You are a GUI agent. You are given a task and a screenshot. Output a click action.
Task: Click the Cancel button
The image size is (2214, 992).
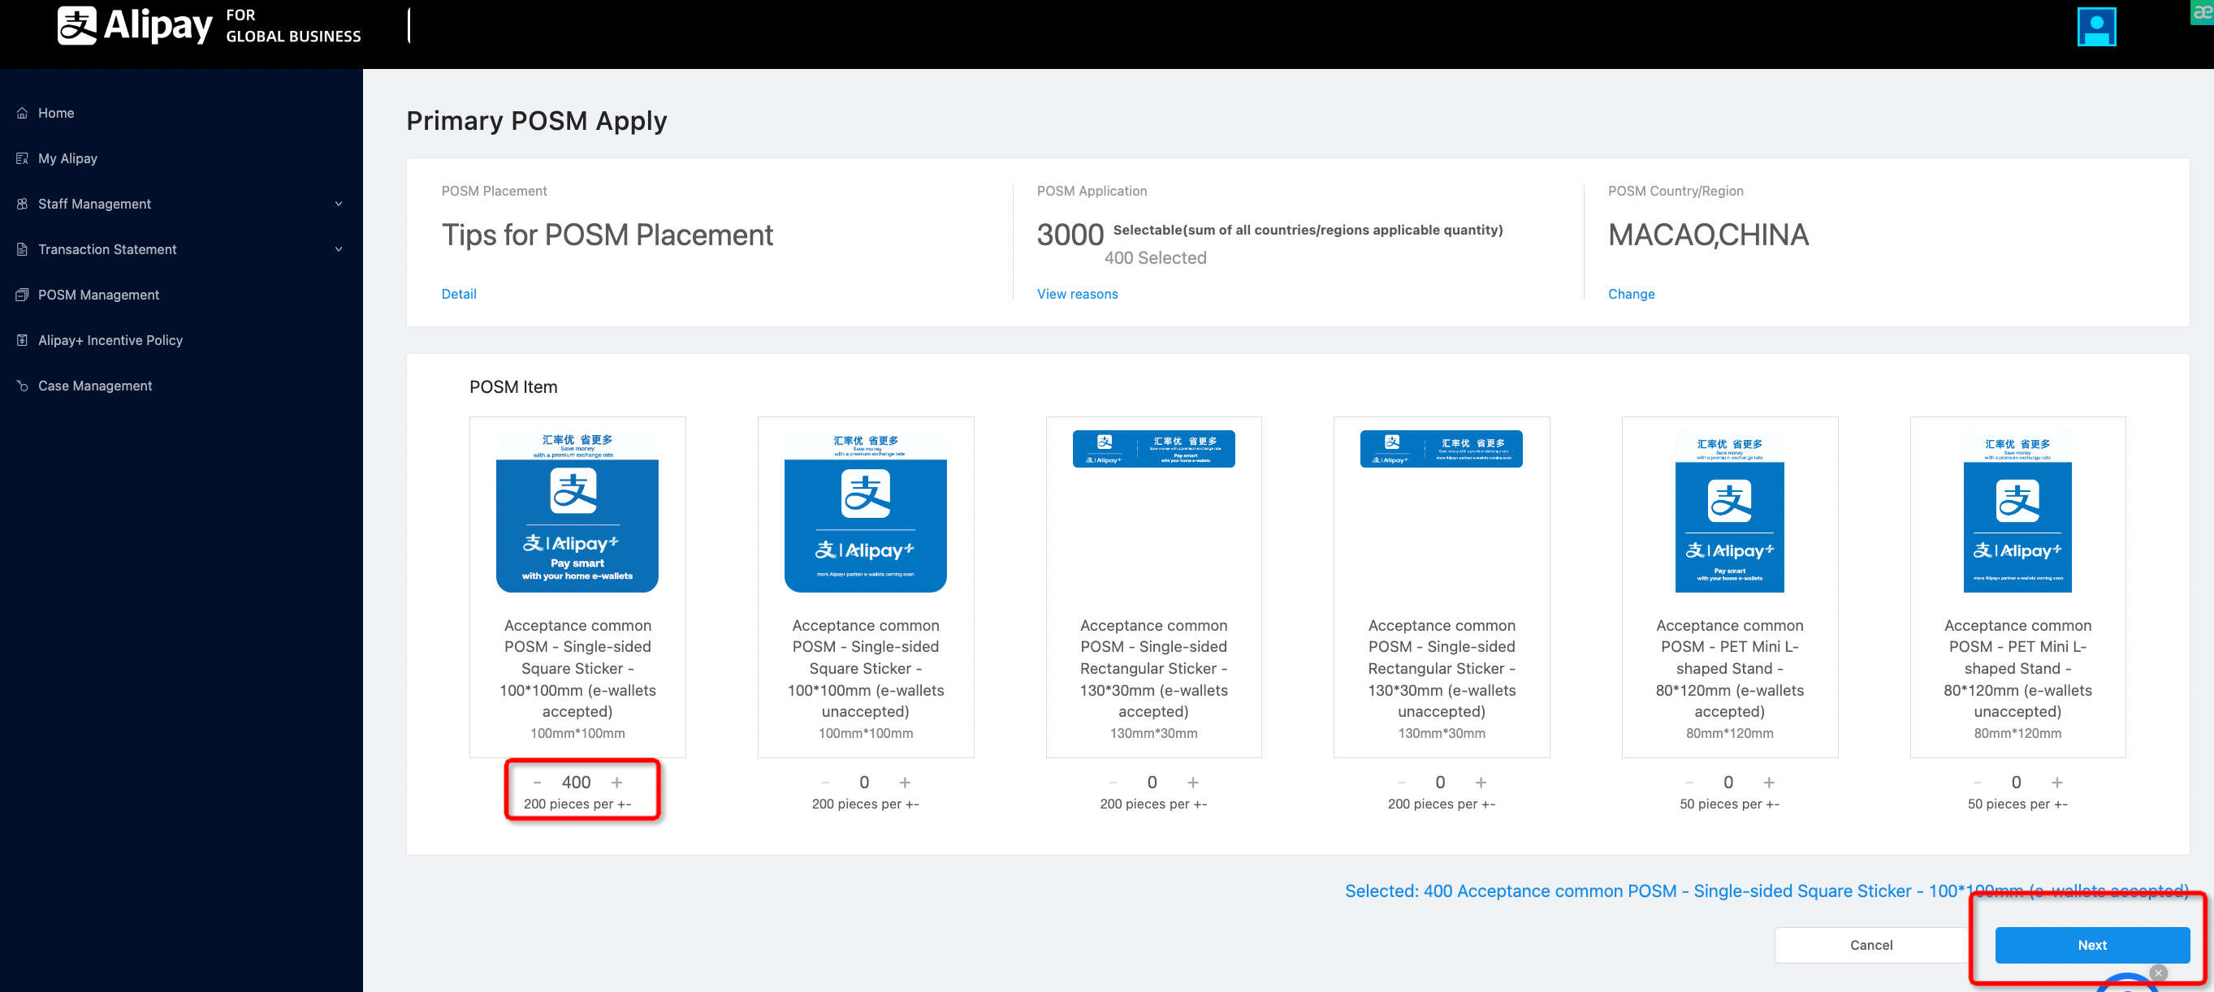pyautogui.click(x=1870, y=945)
